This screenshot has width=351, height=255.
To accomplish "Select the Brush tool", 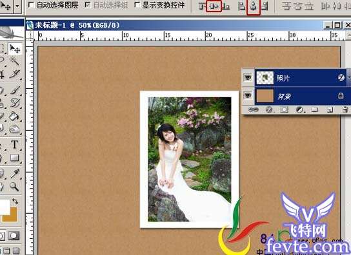I will [x=15, y=90].
